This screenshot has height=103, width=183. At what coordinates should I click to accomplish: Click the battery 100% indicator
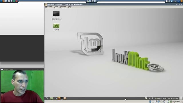[158, 98]
